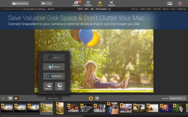Select the elephant thumbnail
Screen dimensions: 188x117
click(x=139, y=108)
